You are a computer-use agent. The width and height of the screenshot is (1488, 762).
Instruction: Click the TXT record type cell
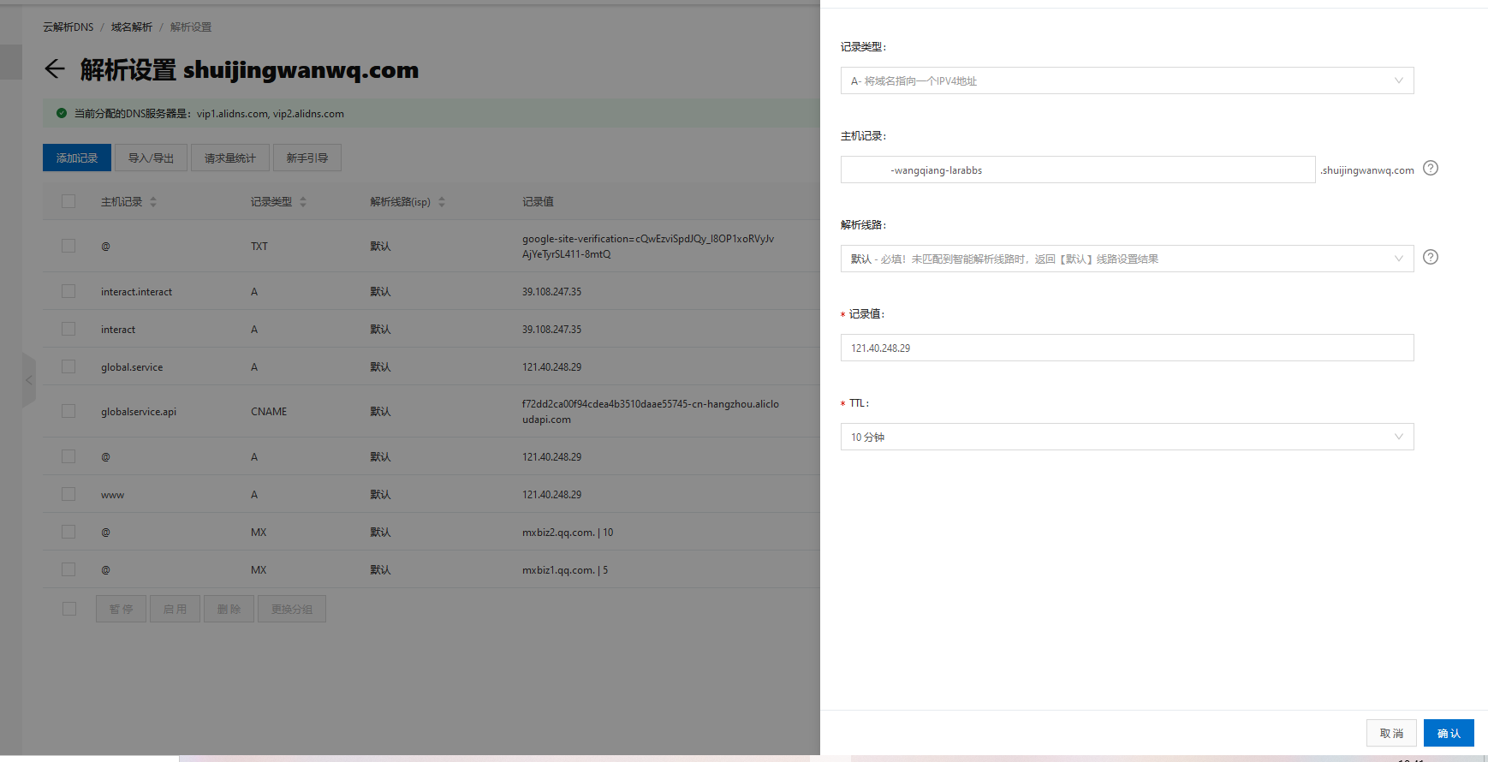coord(259,247)
